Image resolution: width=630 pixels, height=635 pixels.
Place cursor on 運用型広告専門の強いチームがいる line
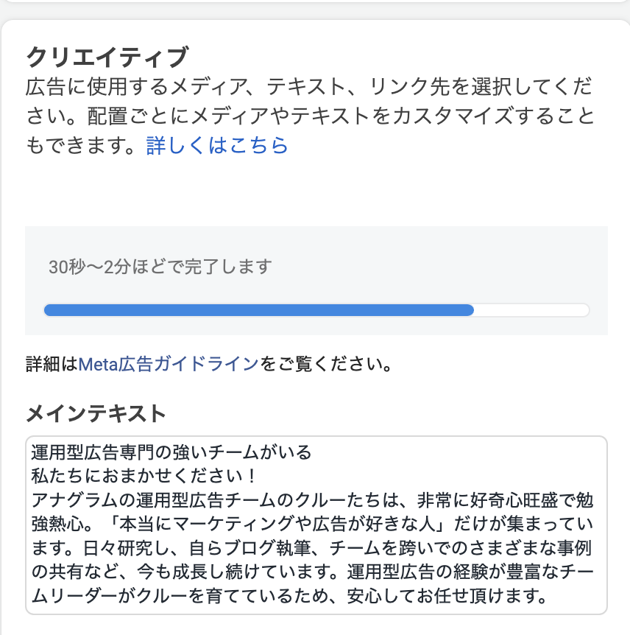coord(171,451)
